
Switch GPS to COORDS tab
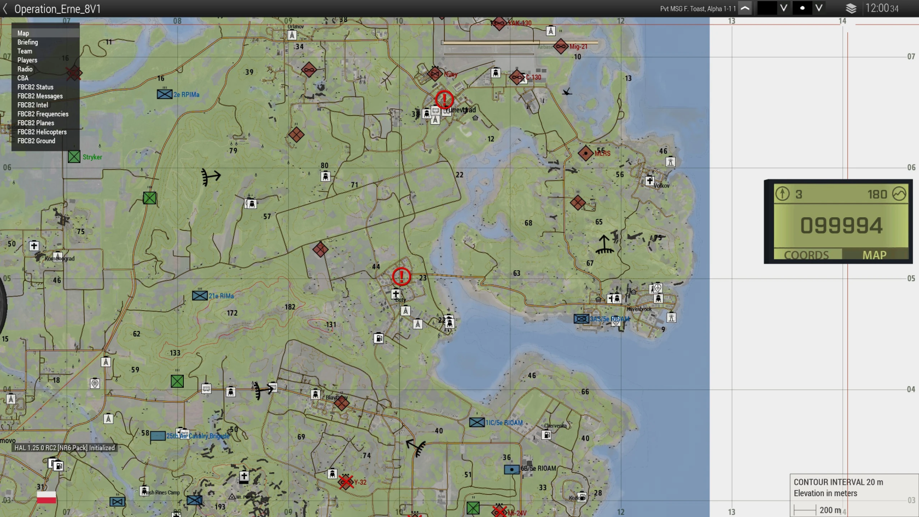[806, 255]
